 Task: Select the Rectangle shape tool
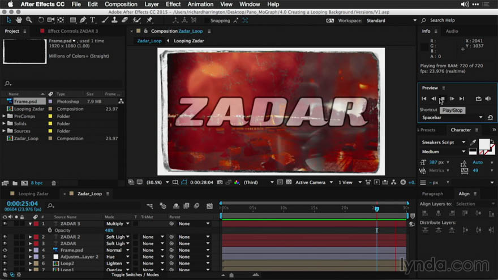click(x=73, y=20)
